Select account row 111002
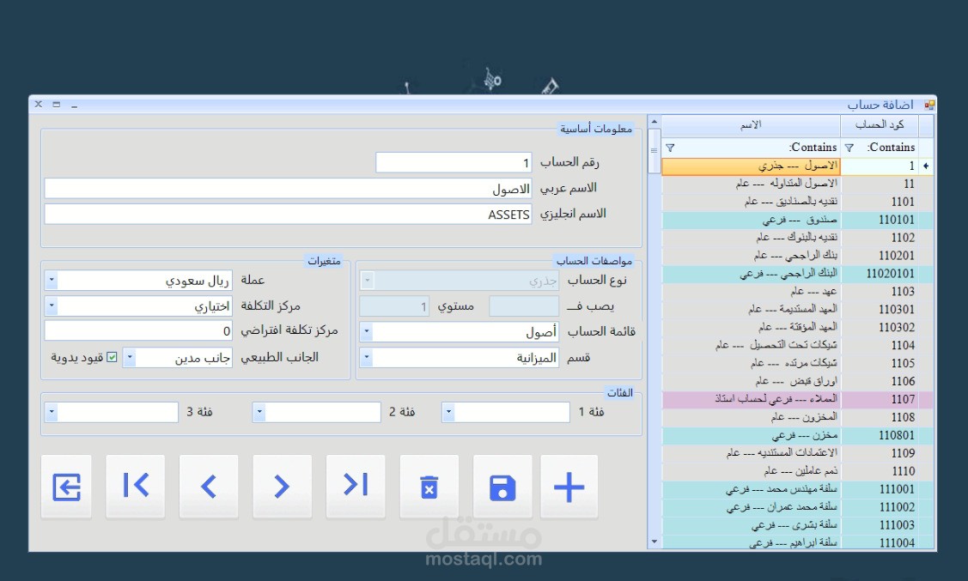Screen dimensions: 968x581 coord(796,507)
